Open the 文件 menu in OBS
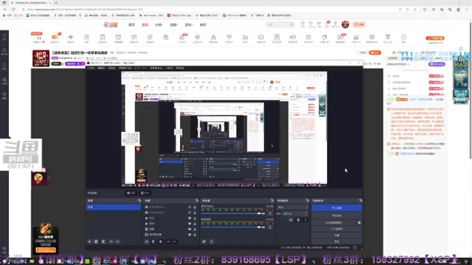472x265 pixels. [x=91, y=68]
